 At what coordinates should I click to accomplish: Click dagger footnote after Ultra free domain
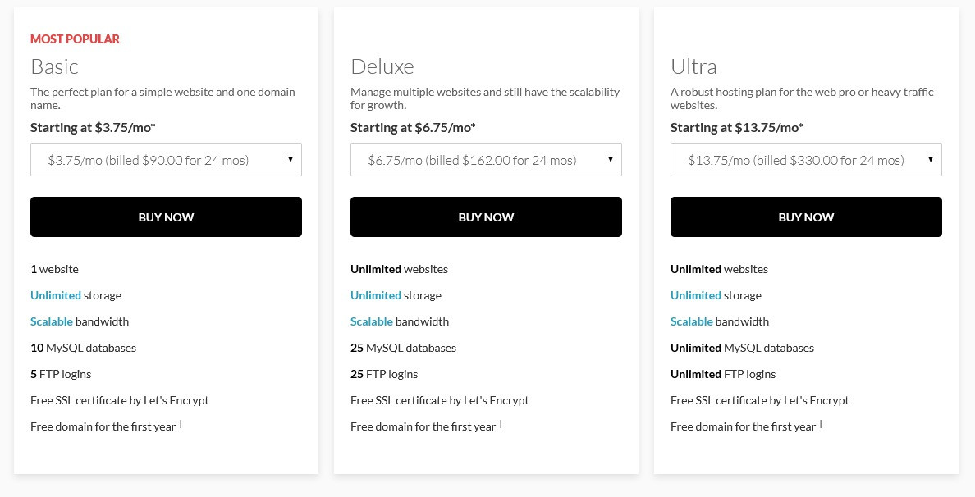pos(821,424)
